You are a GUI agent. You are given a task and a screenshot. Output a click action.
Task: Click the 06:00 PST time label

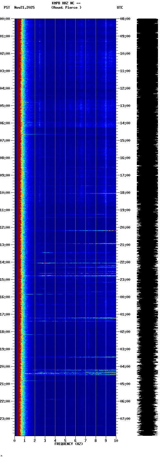(5, 123)
